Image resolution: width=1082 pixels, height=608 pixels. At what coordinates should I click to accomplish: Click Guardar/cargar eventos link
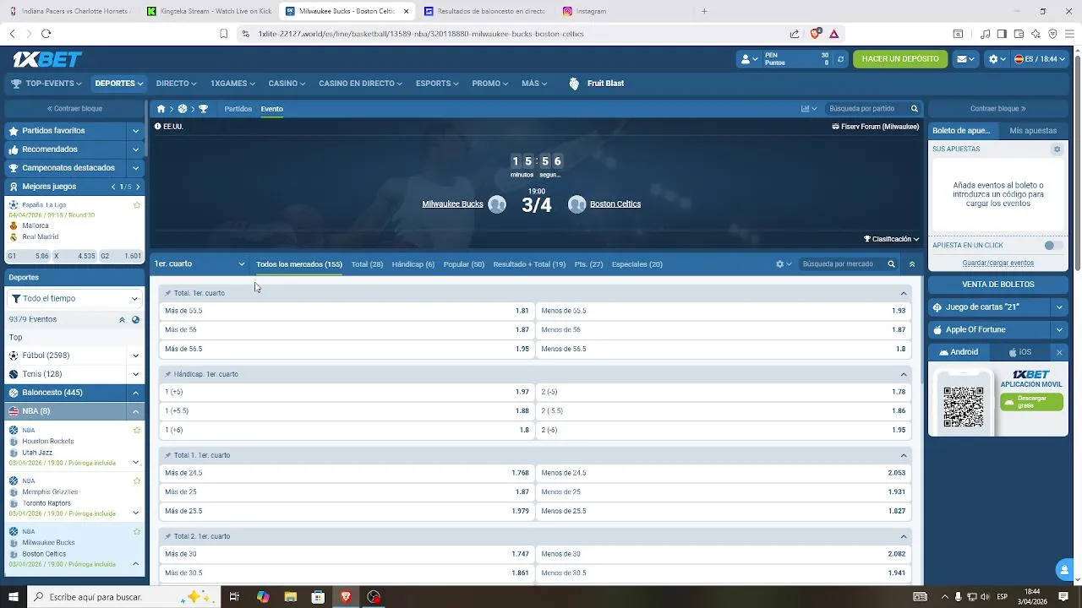coord(998,263)
